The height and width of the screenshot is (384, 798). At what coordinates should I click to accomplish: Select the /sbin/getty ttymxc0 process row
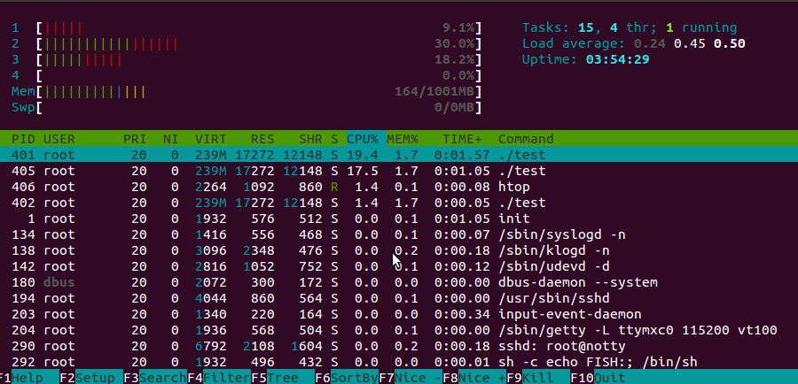pos(399,330)
